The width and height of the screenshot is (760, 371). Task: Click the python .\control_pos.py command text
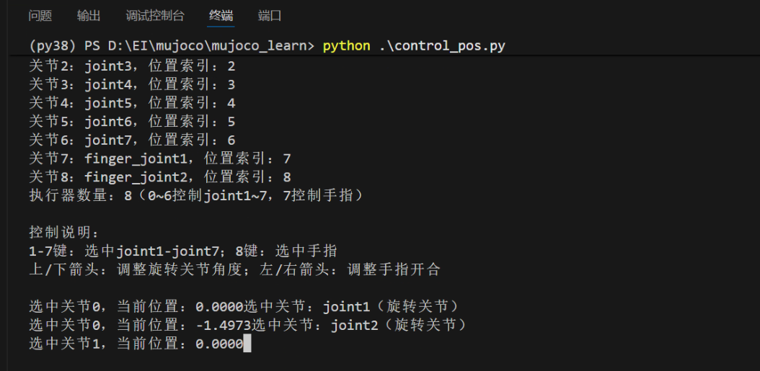(x=414, y=46)
